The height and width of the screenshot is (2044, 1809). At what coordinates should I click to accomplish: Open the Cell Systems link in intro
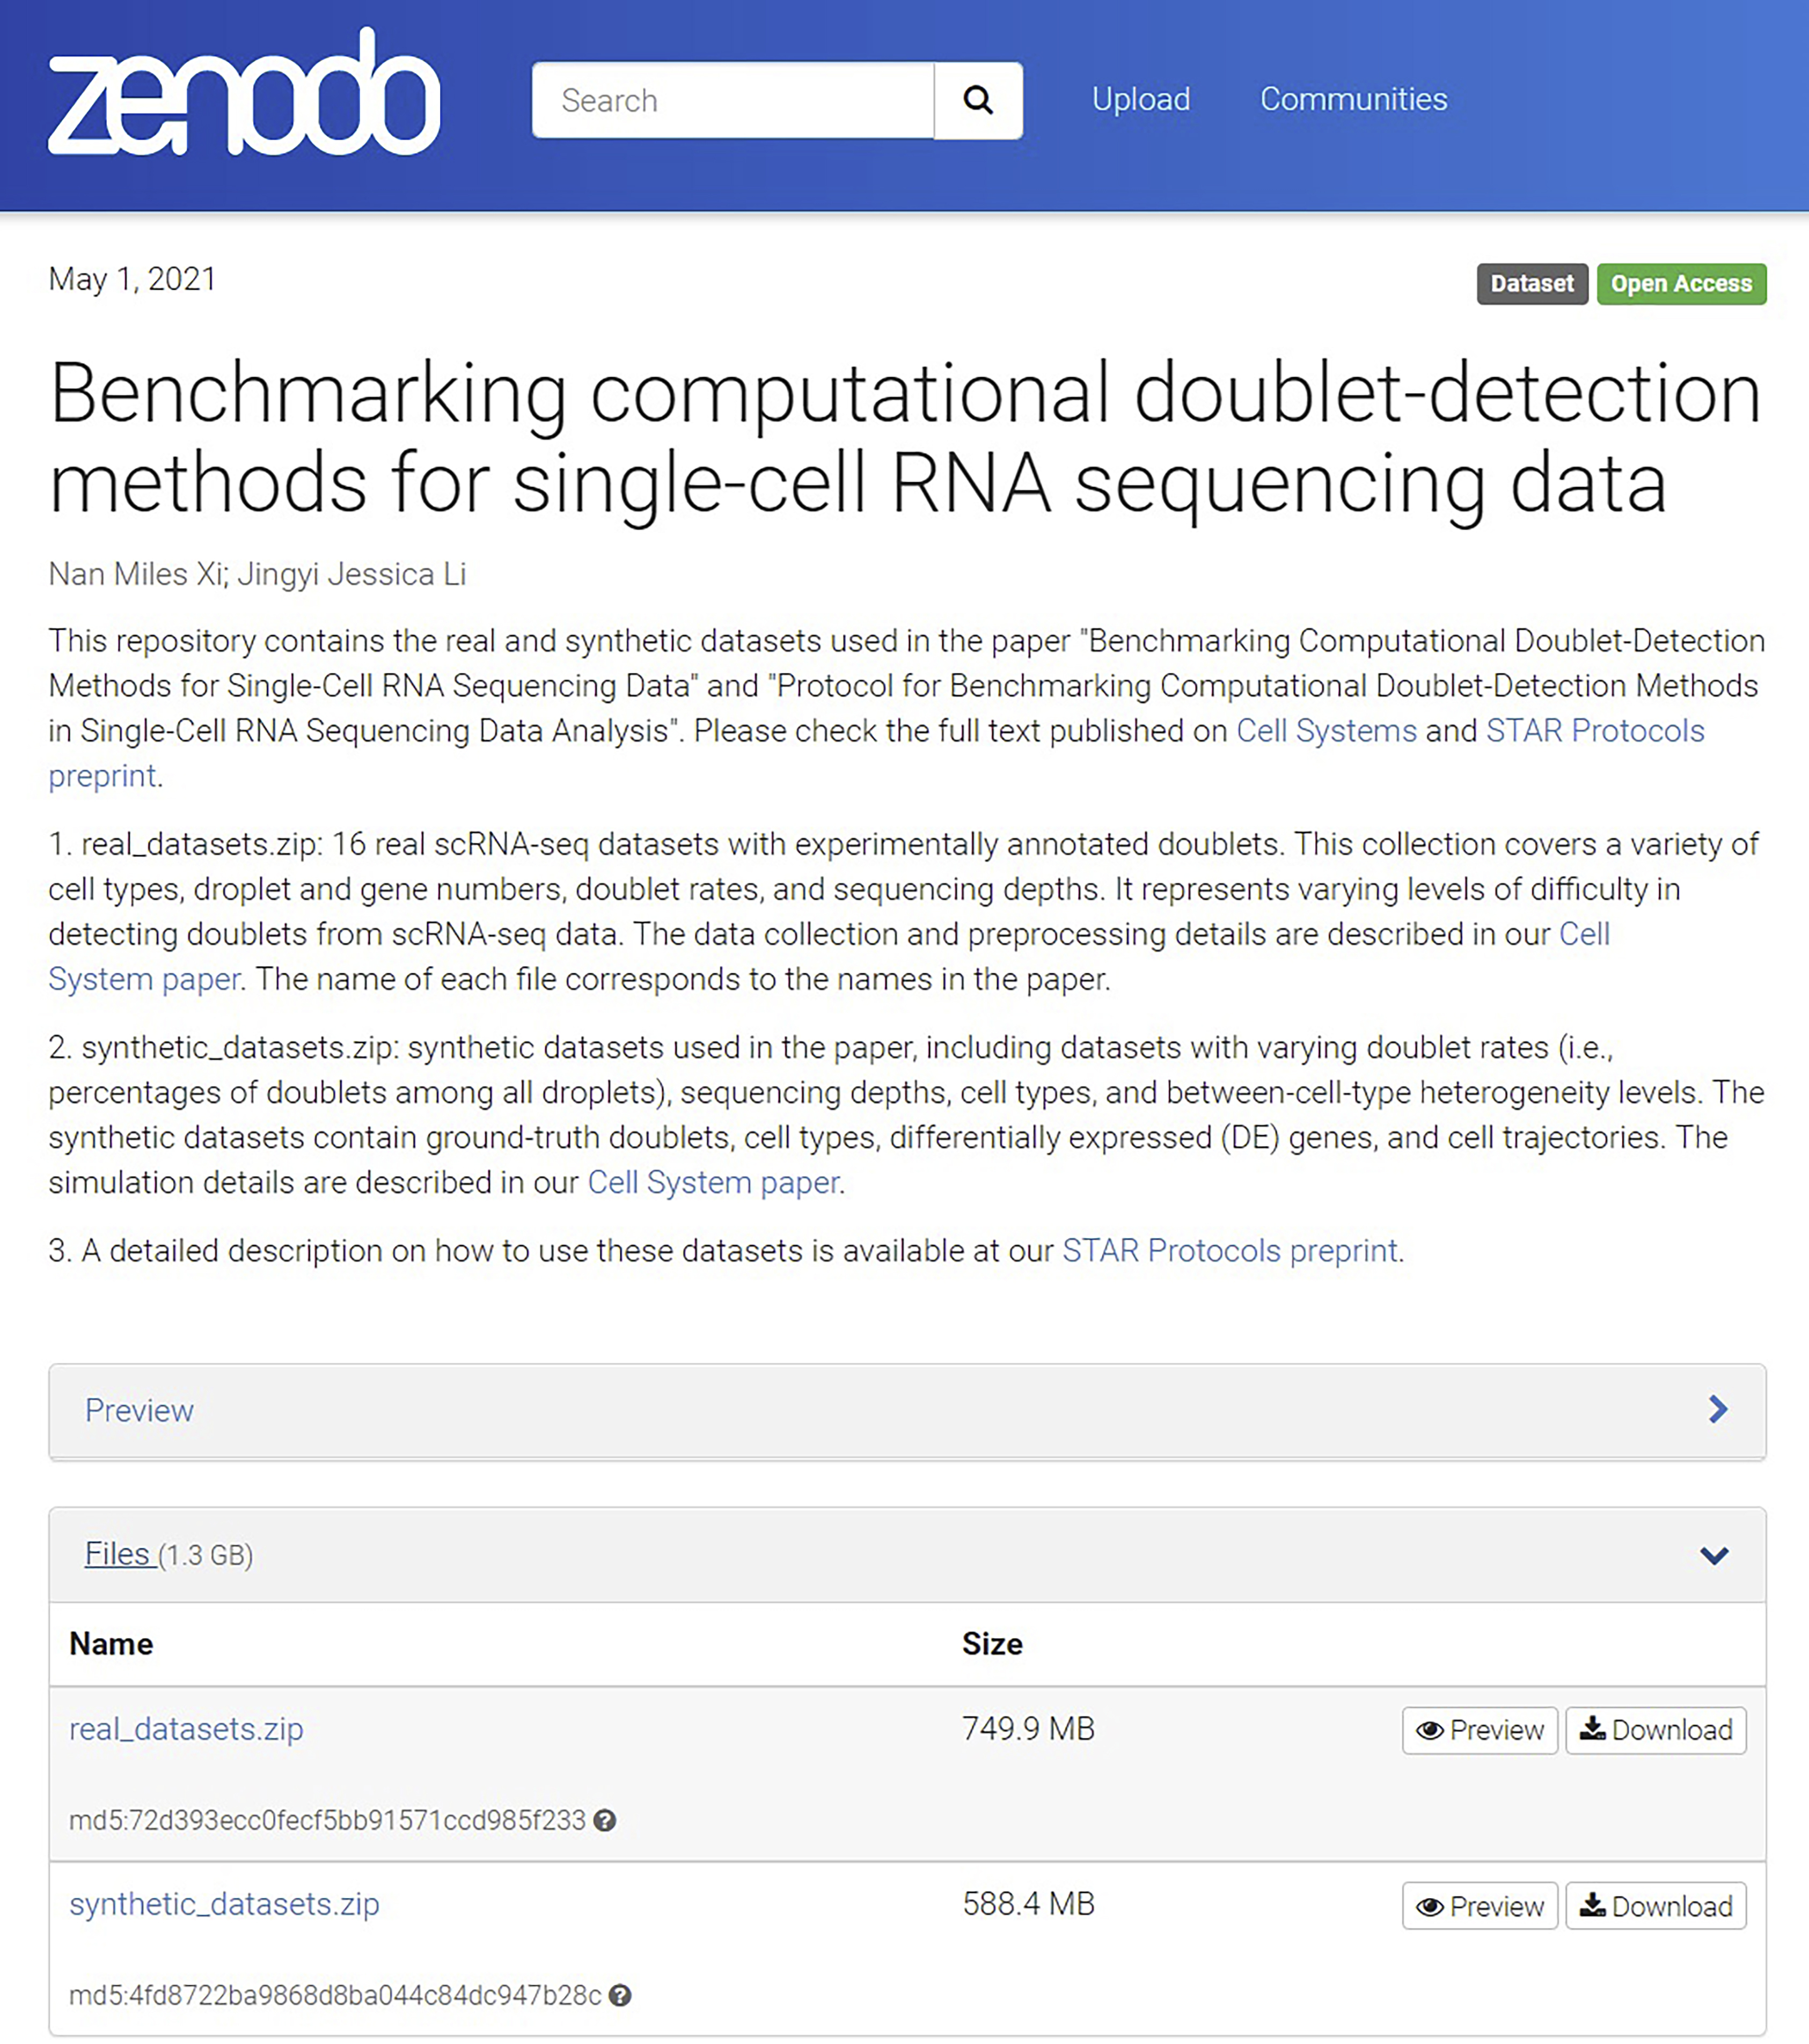(1325, 731)
